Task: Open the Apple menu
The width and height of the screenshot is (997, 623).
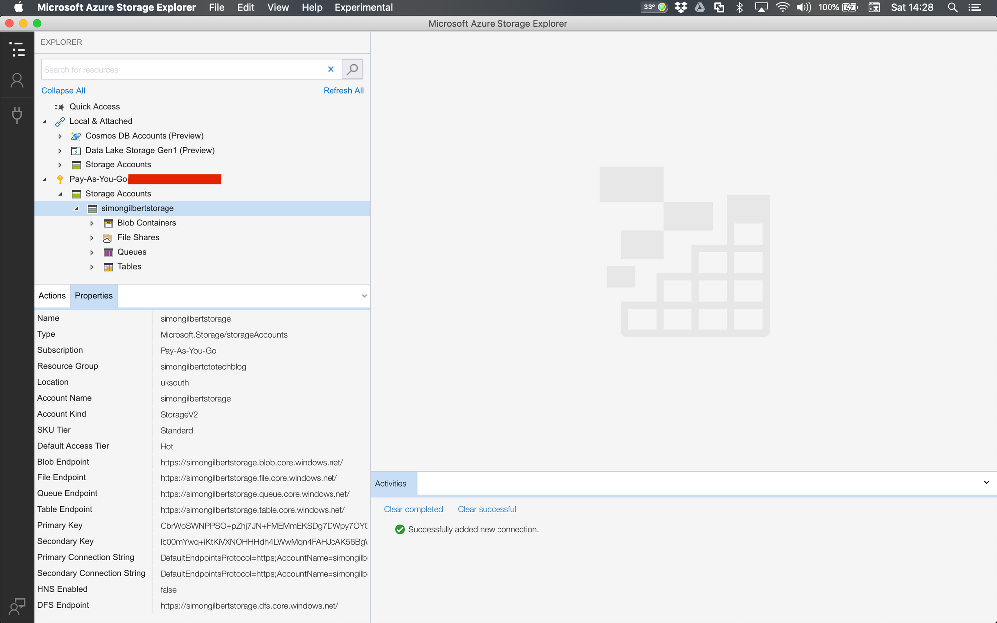Action: [18, 7]
